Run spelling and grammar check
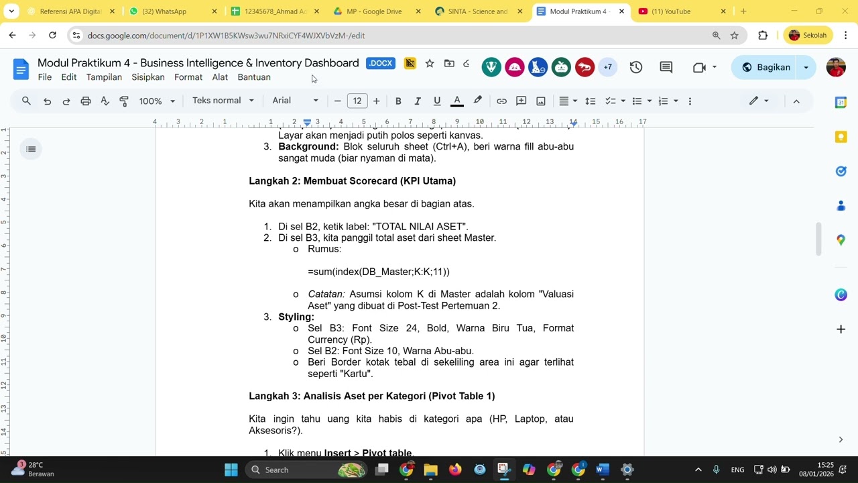Image resolution: width=858 pixels, height=483 pixels. coord(105,101)
